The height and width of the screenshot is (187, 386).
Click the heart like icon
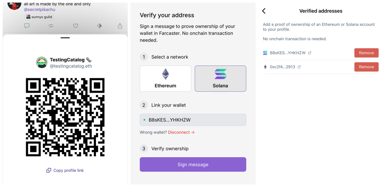pos(75,26)
